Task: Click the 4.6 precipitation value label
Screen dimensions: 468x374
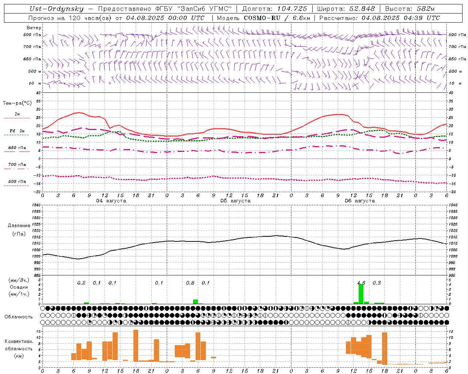Action: click(361, 283)
